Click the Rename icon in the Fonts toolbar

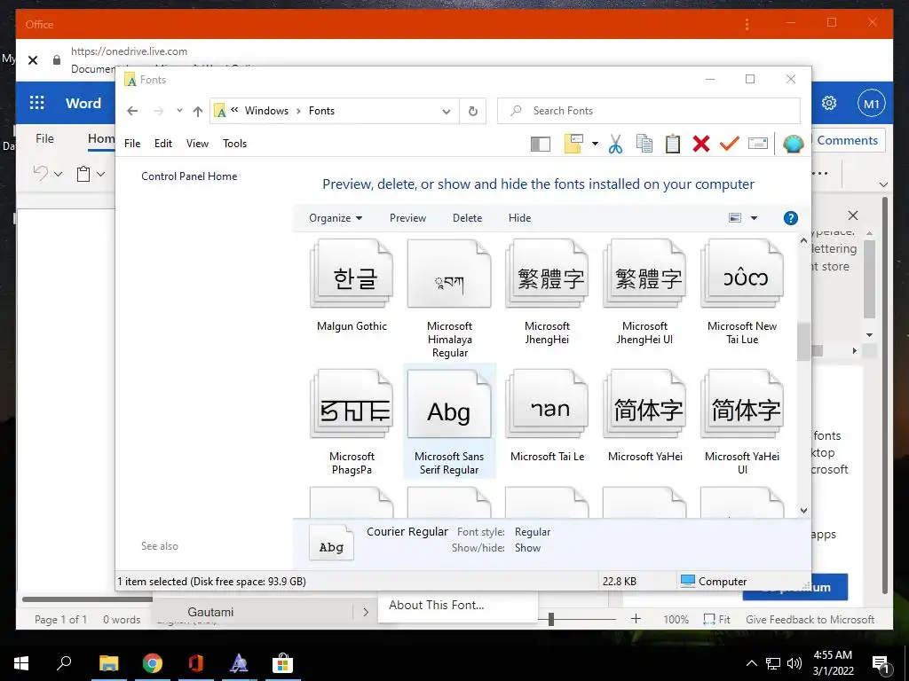coord(758,144)
